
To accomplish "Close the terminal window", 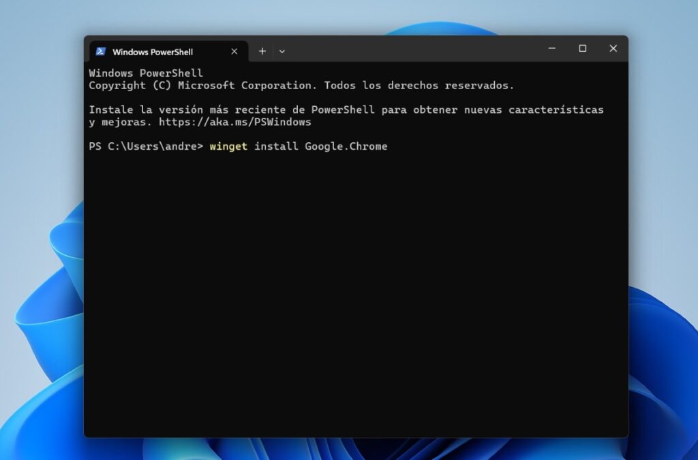I will pos(612,48).
